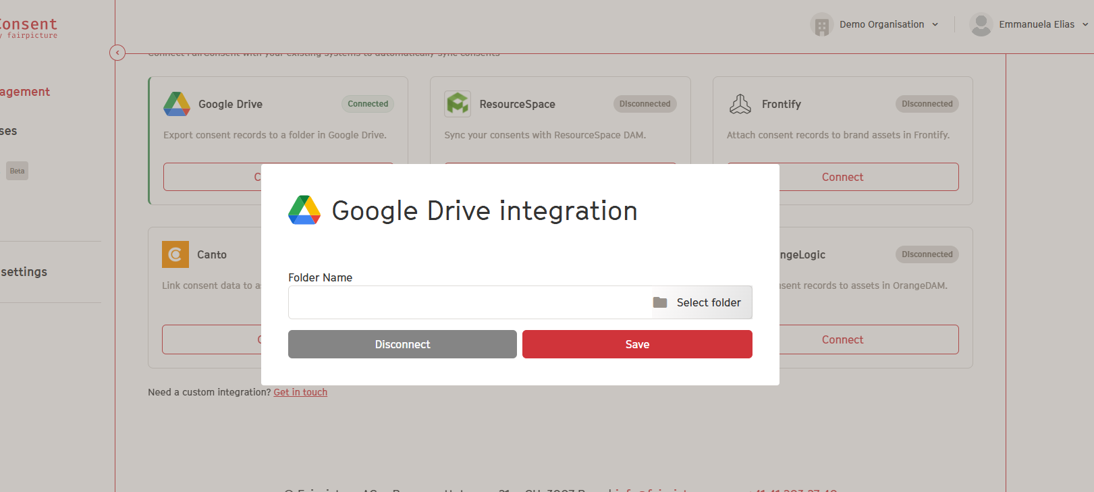Image resolution: width=1094 pixels, height=492 pixels.
Task: Click the Need a custom integration text
Action: tap(209, 392)
